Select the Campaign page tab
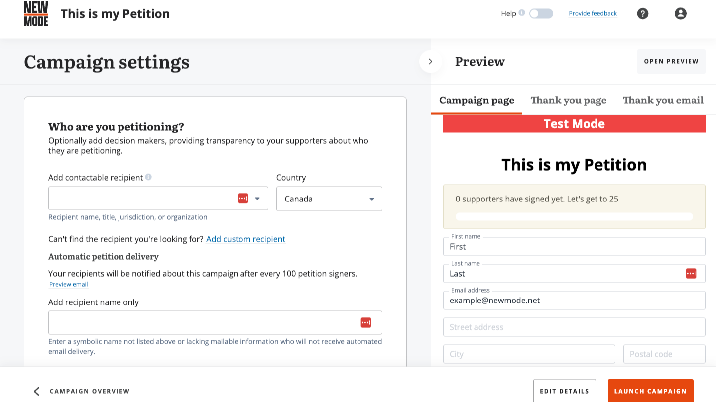Image resolution: width=716 pixels, height=402 pixels. [x=477, y=100]
